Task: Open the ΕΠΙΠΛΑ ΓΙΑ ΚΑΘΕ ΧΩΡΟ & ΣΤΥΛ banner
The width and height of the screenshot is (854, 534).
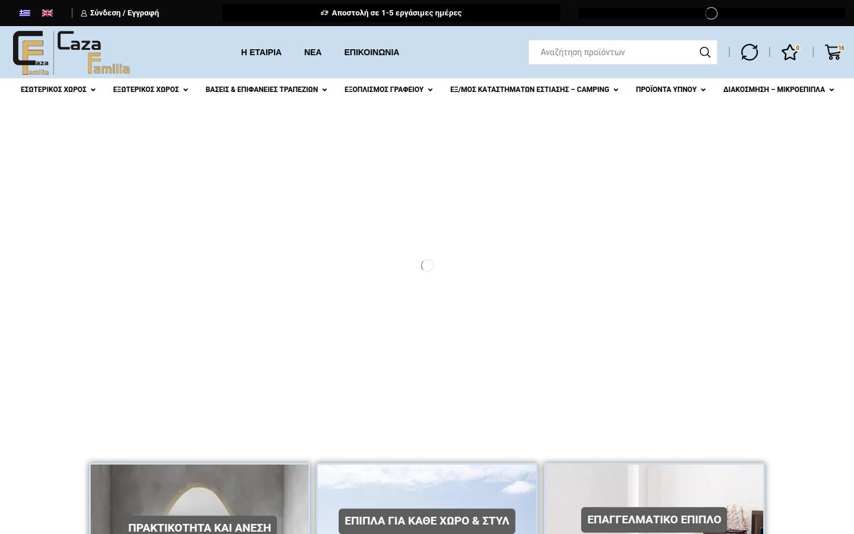Action: point(427,521)
